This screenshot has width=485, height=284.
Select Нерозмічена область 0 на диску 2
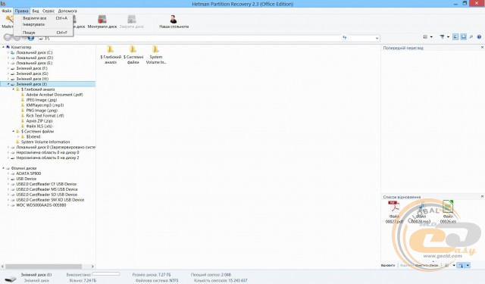(48, 158)
